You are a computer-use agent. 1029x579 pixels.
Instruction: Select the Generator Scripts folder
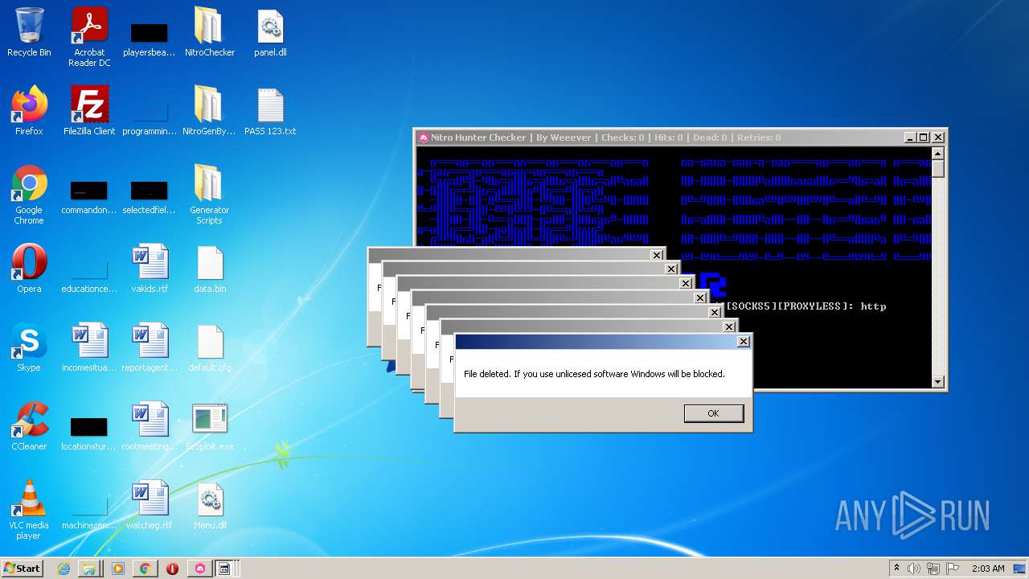(x=209, y=195)
